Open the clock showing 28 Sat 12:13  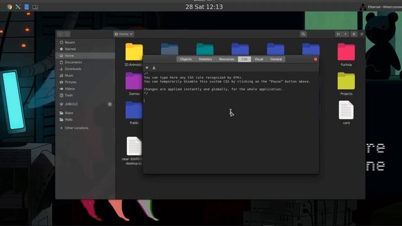(x=204, y=7)
